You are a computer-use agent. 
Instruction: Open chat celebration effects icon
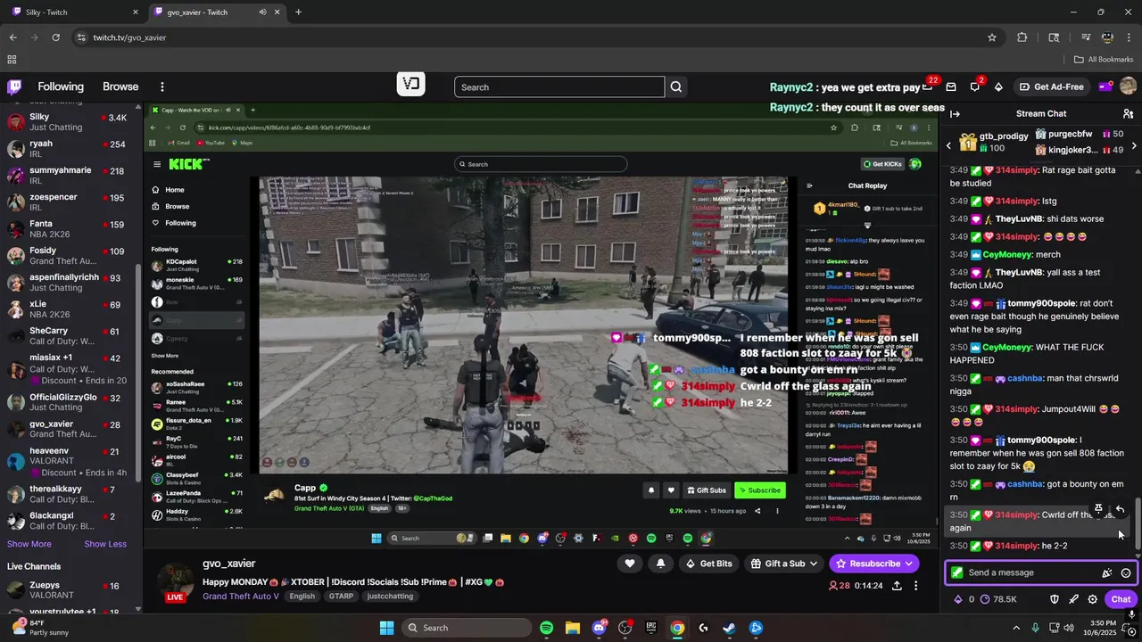[x=1107, y=573]
